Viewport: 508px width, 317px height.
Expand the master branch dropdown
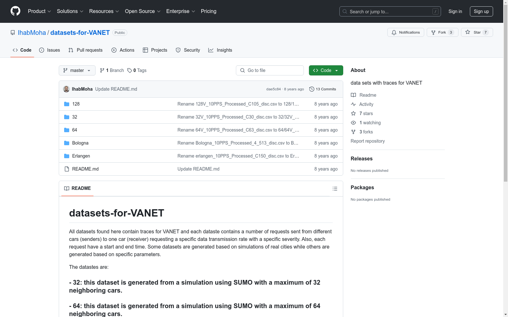tap(77, 70)
